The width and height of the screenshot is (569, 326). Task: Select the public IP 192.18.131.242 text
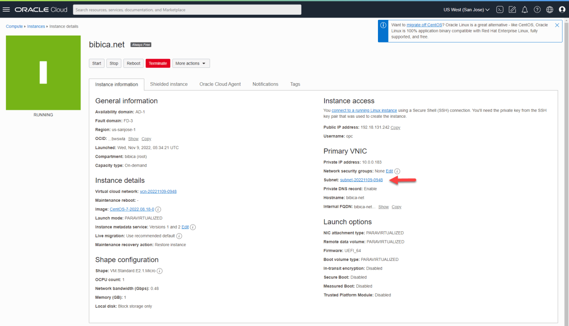click(x=375, y=127)
